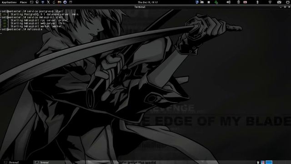Image resolution: width=291 pixels, height=164 pixels.
Task: Minimize the Terminal window
Action: [x=281, y=7]
